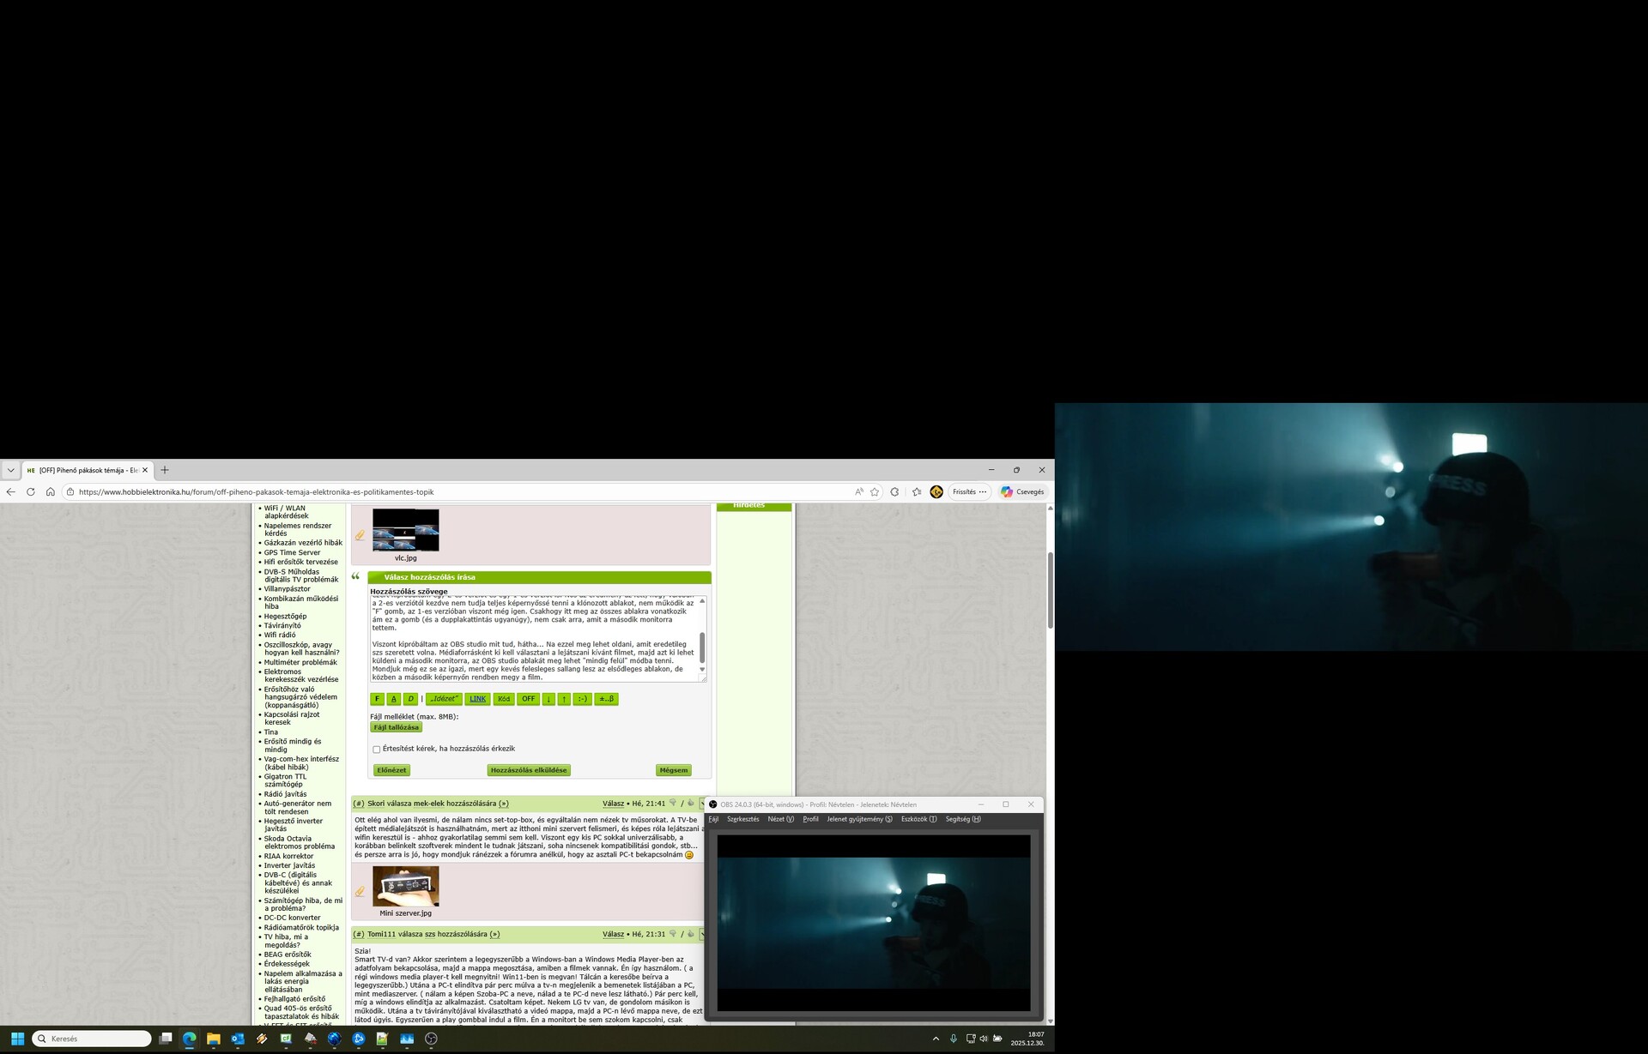Open the vlc.jpg attachment thumbnail
1648x1054 pixels.
tap(405, 530)
